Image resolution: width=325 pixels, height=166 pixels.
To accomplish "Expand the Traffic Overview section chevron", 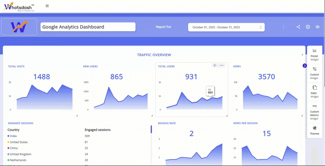I will (x=302, y=55).
